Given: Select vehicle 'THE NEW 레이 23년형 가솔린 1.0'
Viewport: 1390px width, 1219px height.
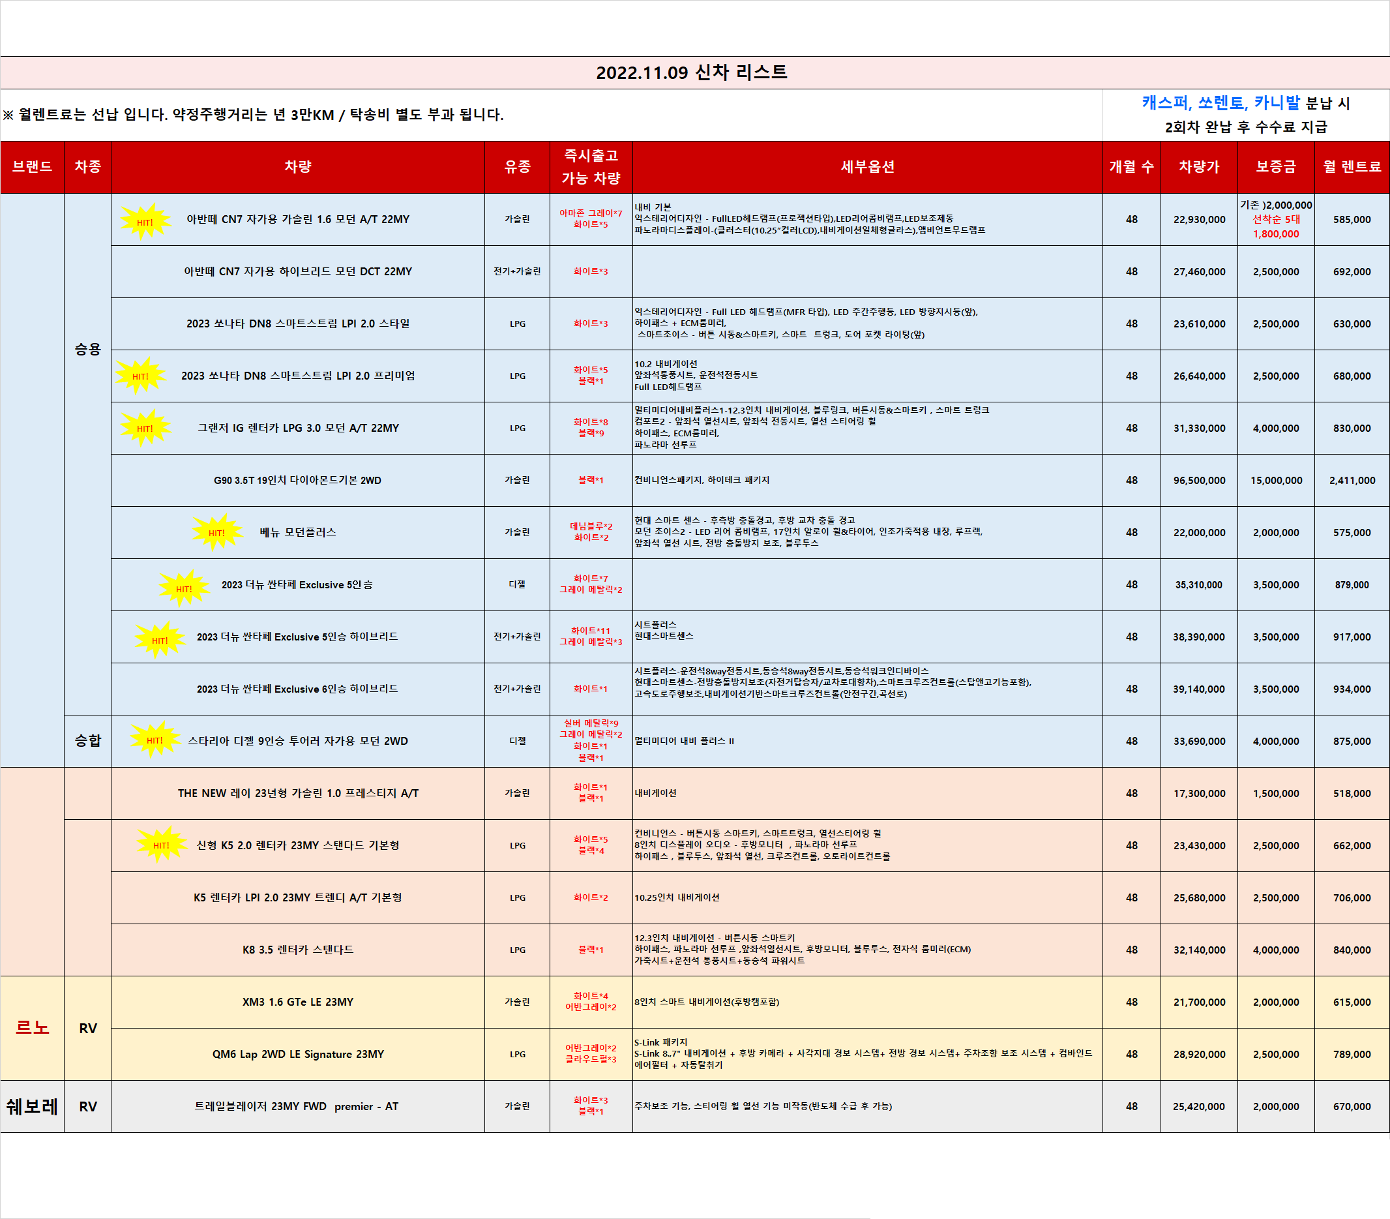Looking at the screenshot, I should click(x=298, y=793).
